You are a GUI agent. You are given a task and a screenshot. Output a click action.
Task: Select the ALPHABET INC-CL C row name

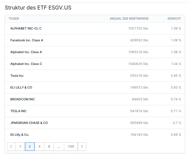(26, 29)
